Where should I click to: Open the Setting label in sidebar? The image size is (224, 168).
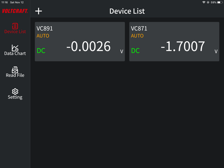15,97
